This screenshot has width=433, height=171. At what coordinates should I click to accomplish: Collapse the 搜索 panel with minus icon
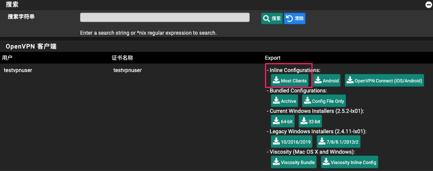pyautogui.click(x=428, y=5)
